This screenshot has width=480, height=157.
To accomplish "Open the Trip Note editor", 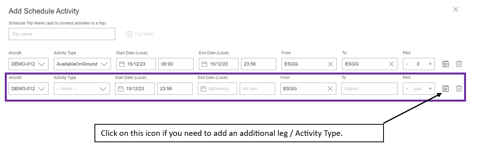I will [140, 34].
